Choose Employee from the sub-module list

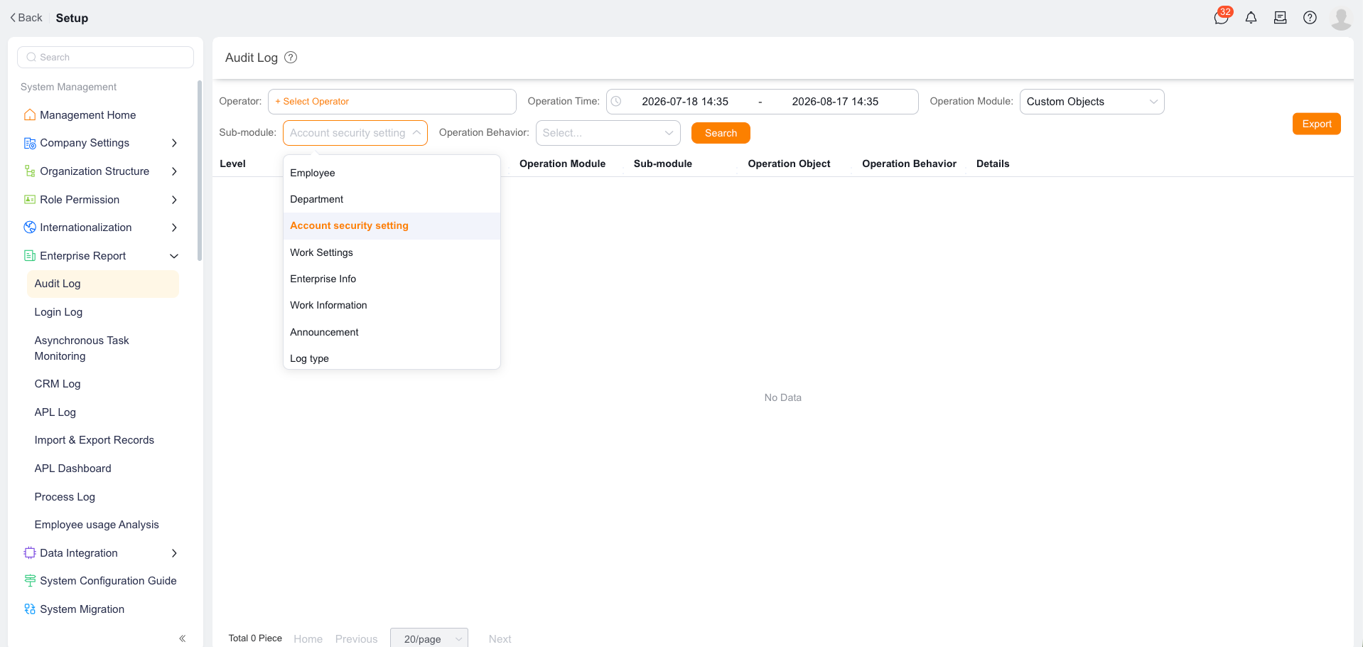pos(392,173)
